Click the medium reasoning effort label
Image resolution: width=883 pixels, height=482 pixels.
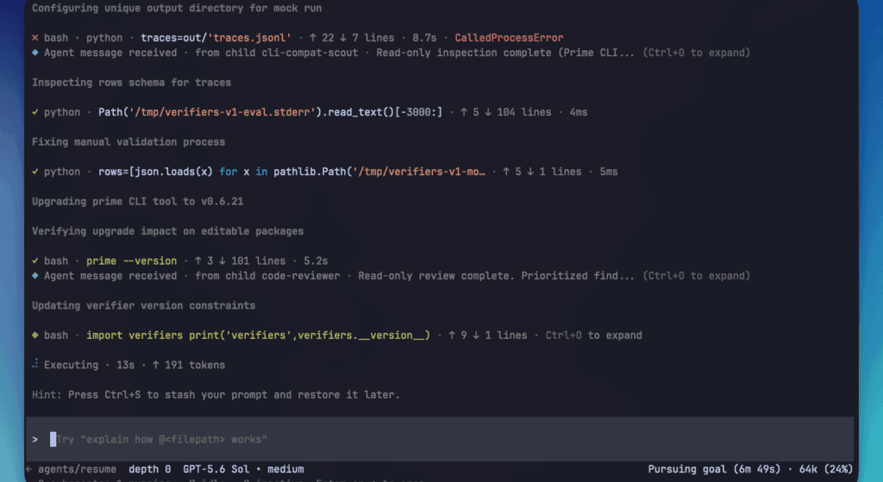click(x=285, y=469)
